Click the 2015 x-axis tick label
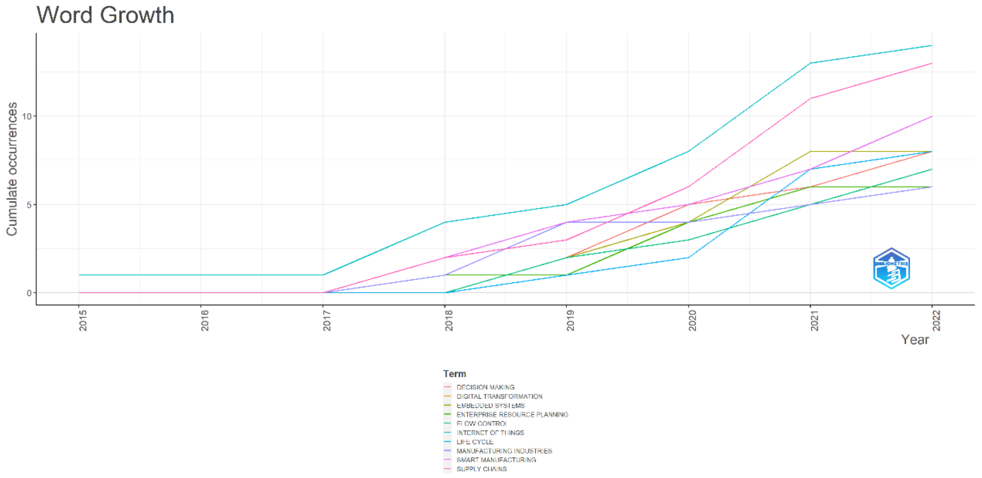This screenshot has height=478, width=982. pos(83,320)
